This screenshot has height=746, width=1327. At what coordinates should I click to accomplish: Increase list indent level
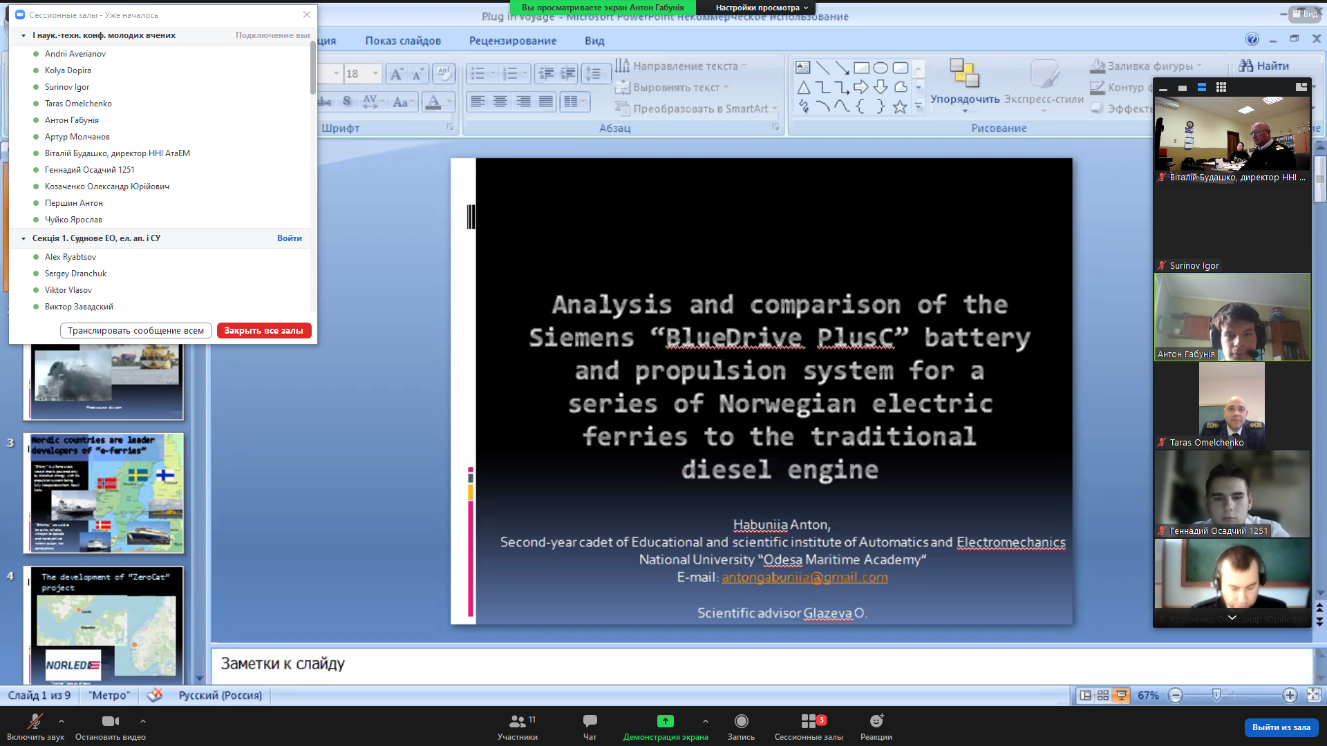pos(568,74)
